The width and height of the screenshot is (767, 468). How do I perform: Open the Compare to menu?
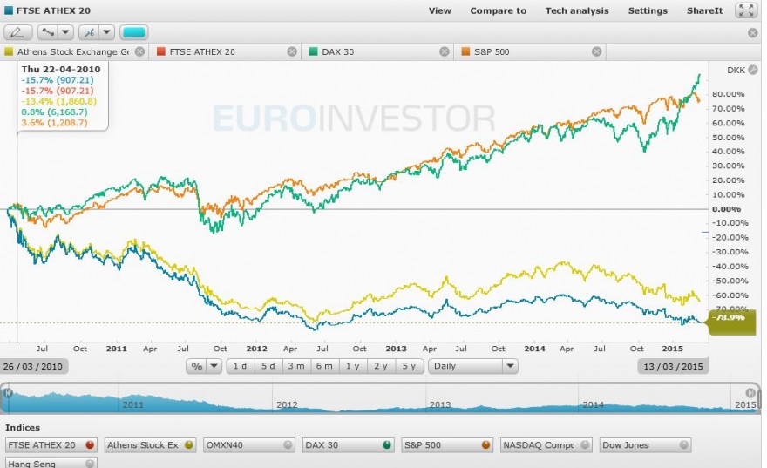point(498,10)
